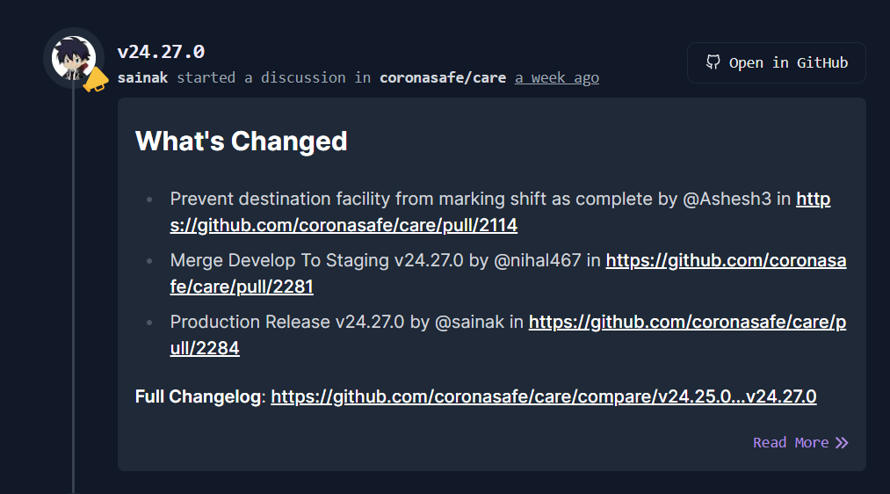
Task: Click the @Ashesh3 mention
Action: point(727,199)
